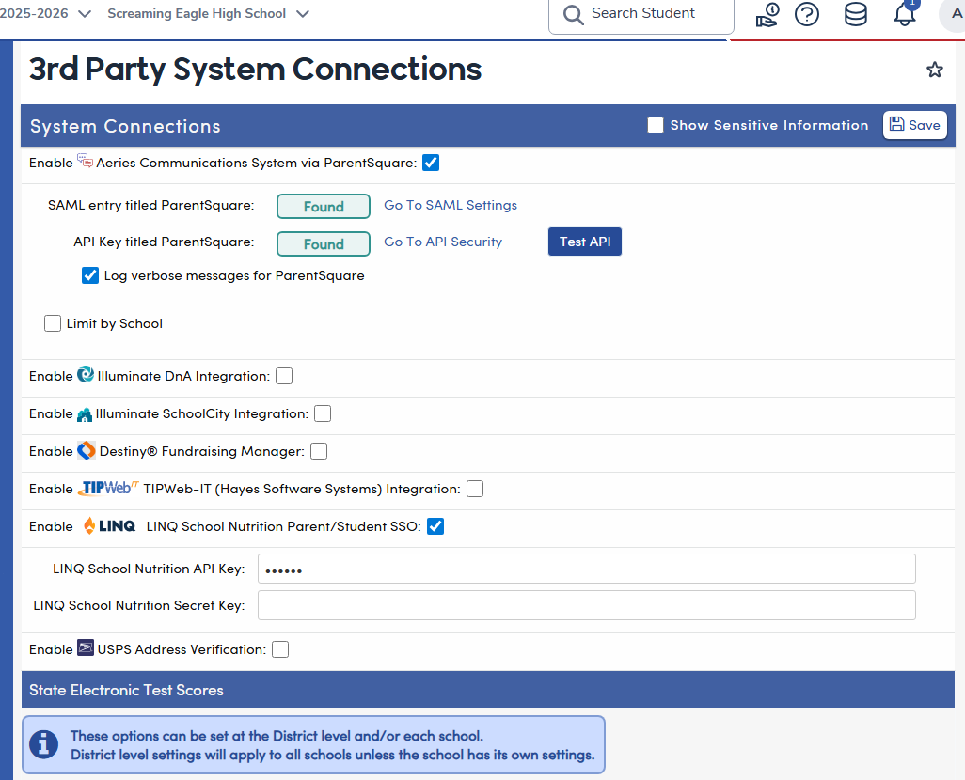The width and height of the screenshot is (965, 780).
Task: Follow Go To SAML Settings link
Action: pyautogui.click(x=451, y=205)
